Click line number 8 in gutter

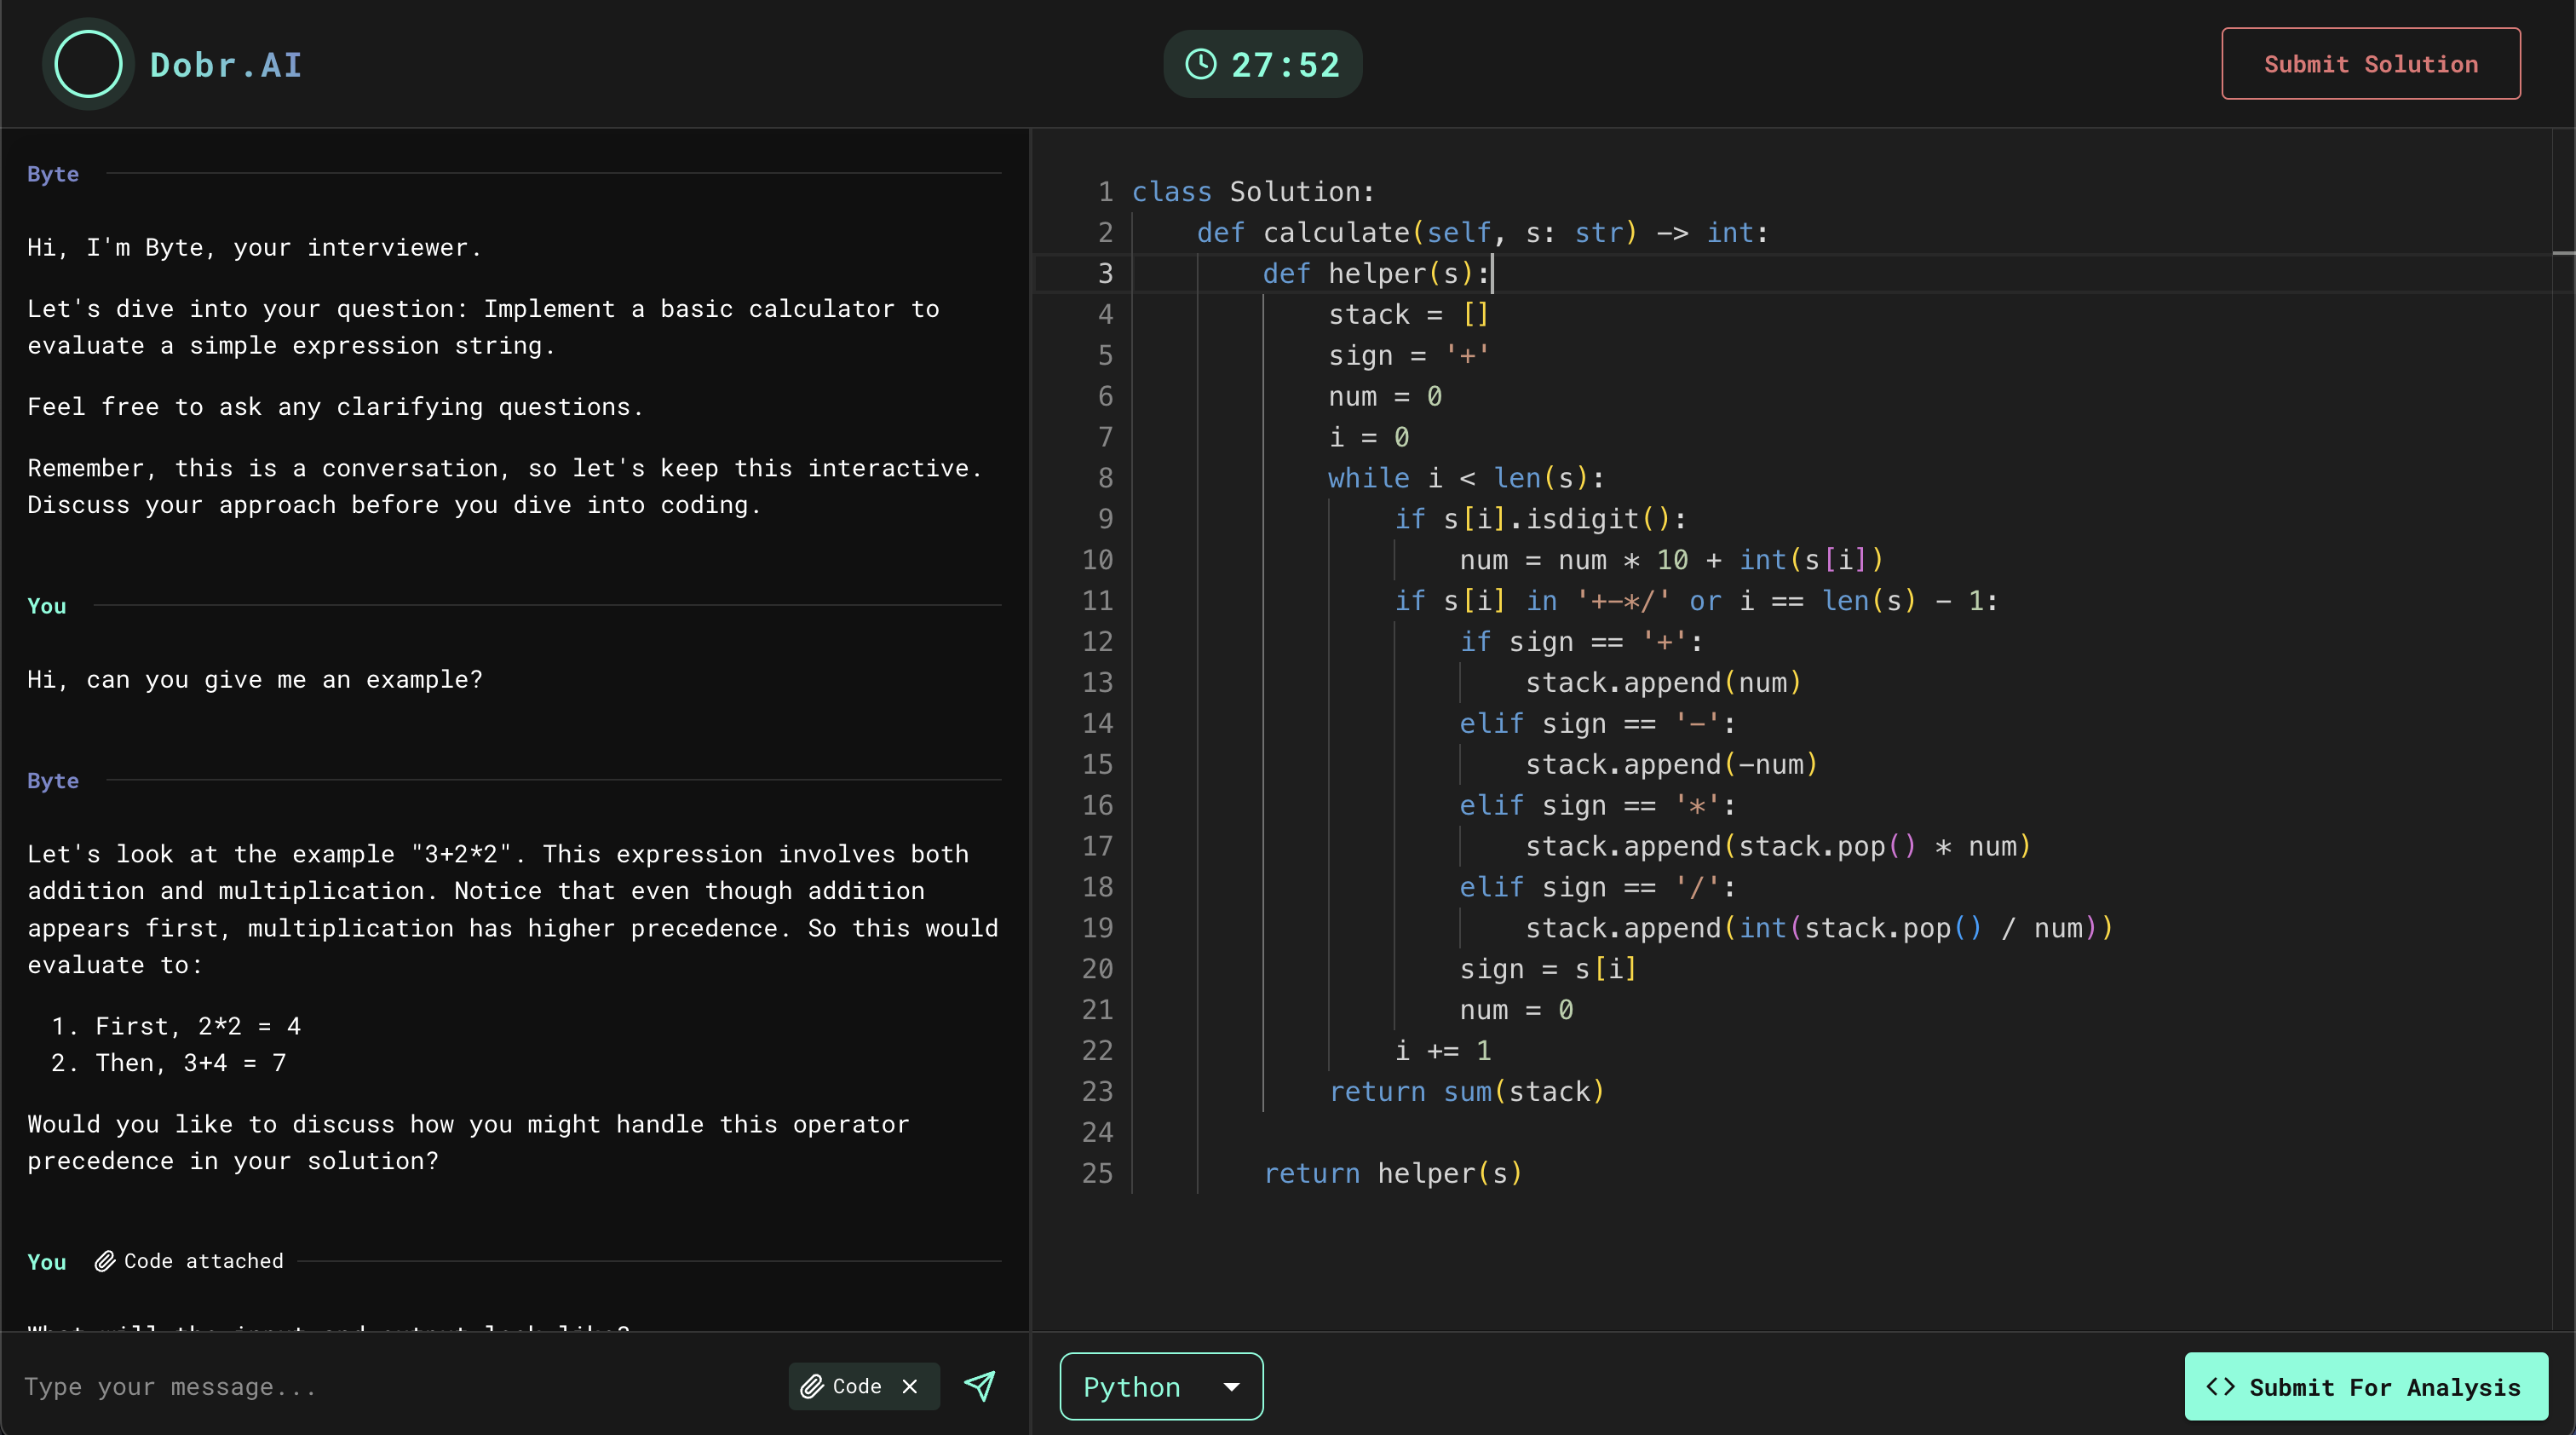(x=1105, y=478)
